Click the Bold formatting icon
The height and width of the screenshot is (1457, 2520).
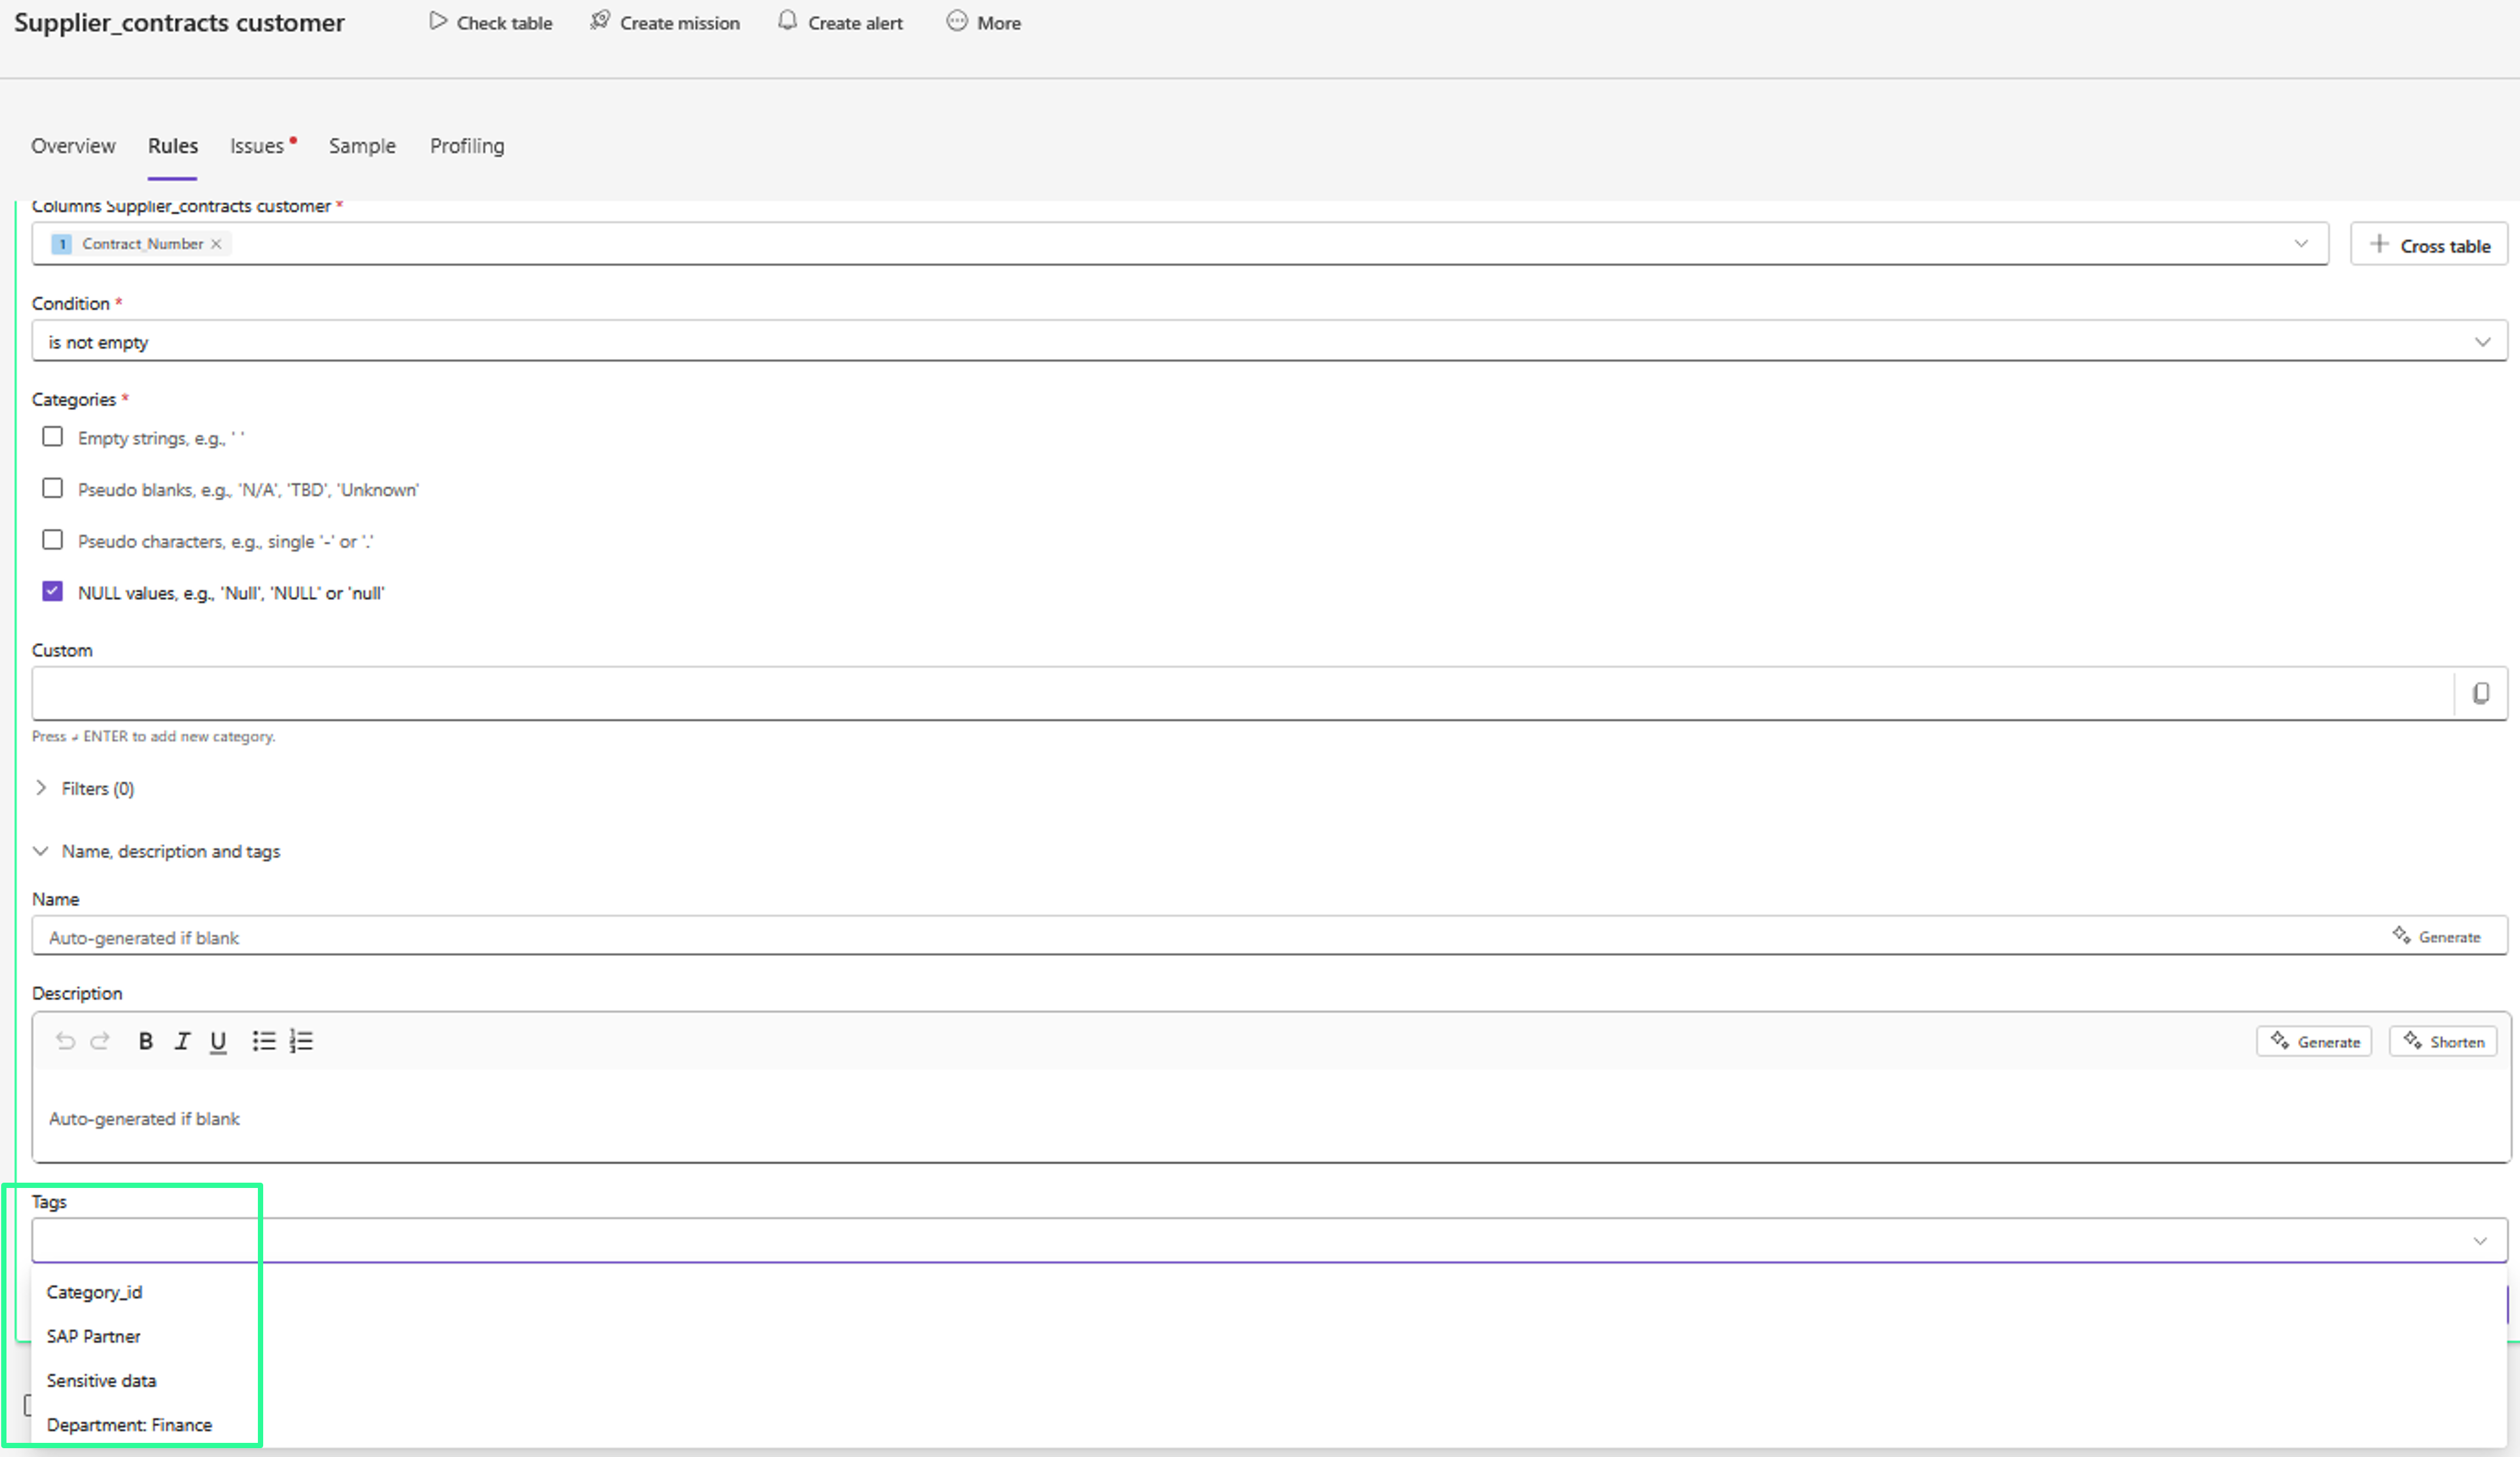point(146,1041)
